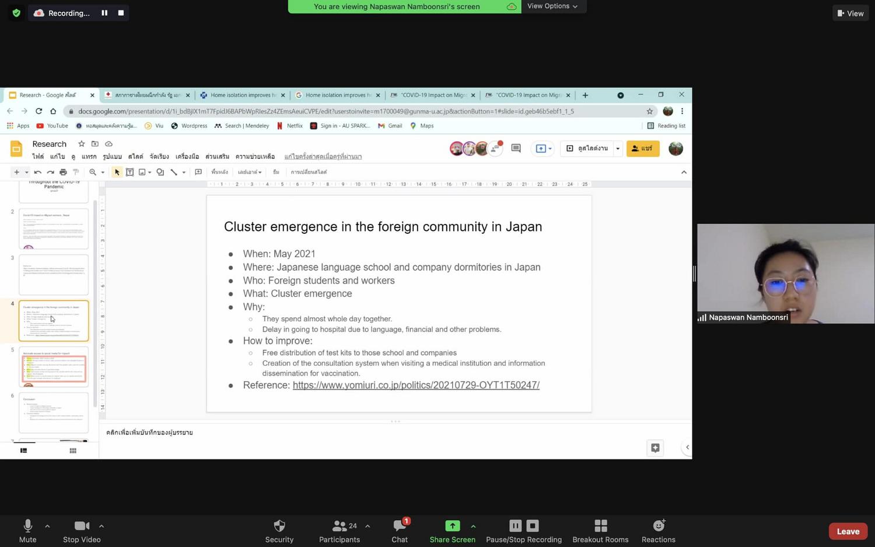Click the zoom magnifier tool
The height and width of the screenshot is (547, 875).
coord(93,172)
